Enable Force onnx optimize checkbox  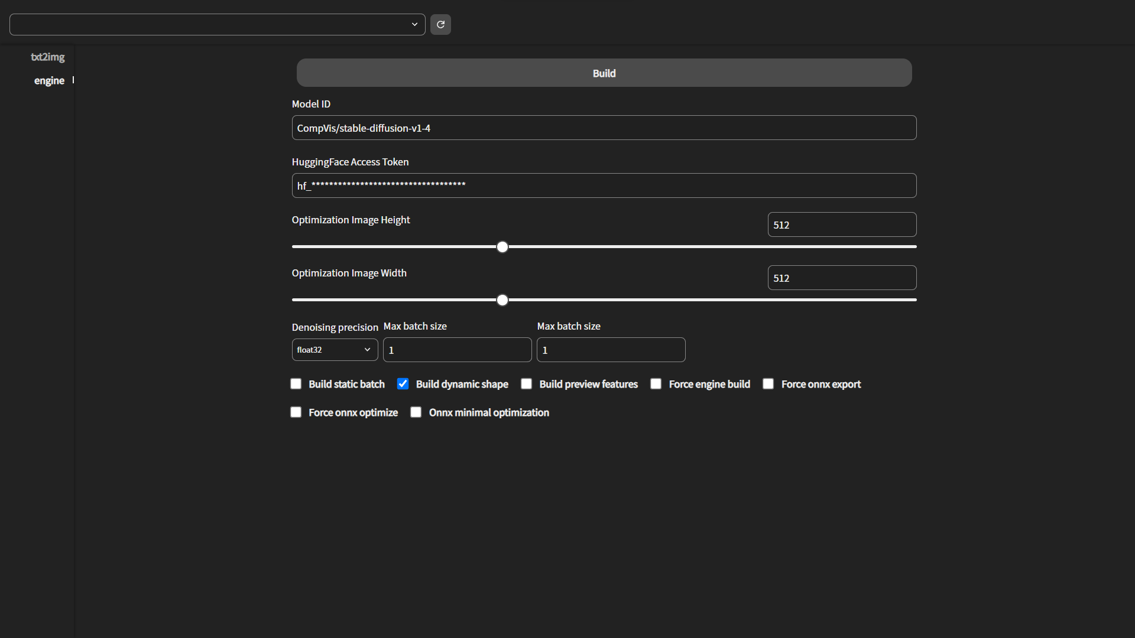click(296, 412)
